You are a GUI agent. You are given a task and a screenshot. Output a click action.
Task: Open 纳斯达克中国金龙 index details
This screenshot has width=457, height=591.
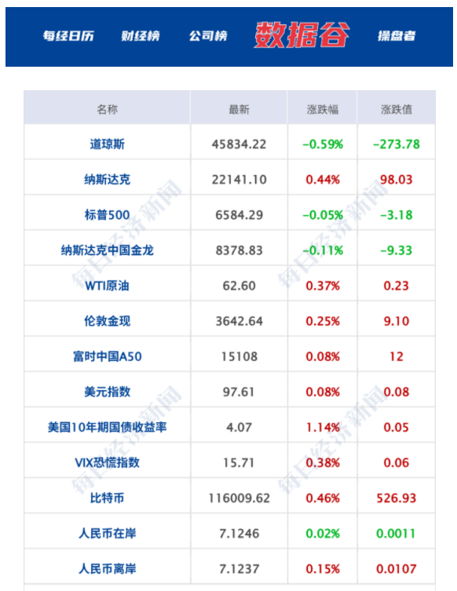coord(107,250)
